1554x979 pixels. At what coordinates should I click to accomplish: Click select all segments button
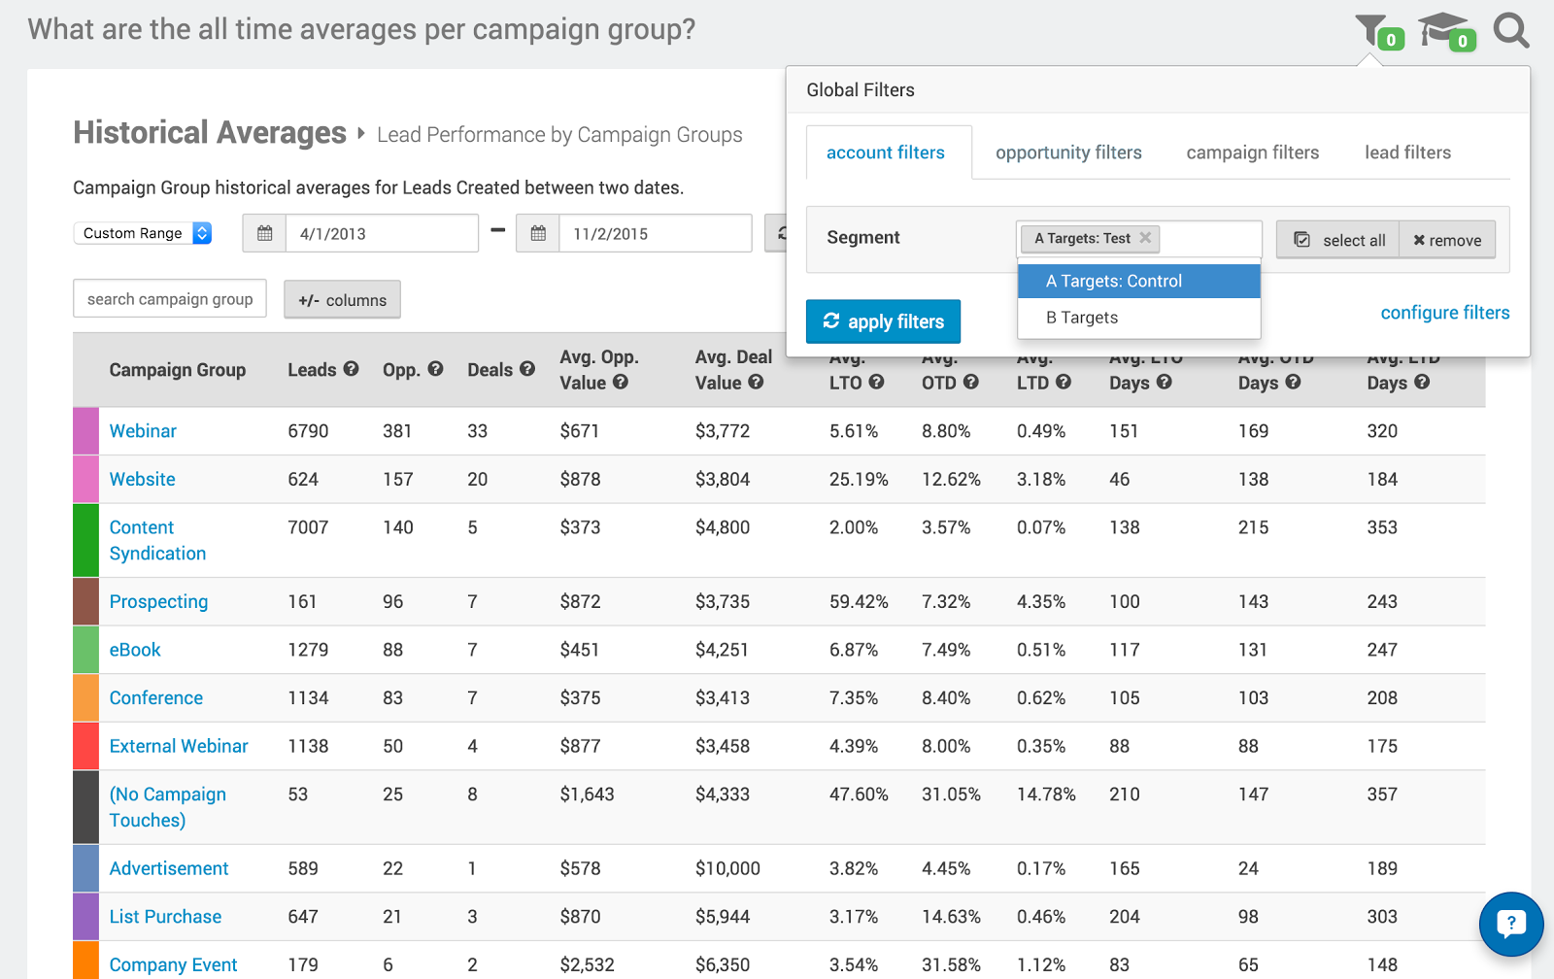click(x=1338, y=240)
